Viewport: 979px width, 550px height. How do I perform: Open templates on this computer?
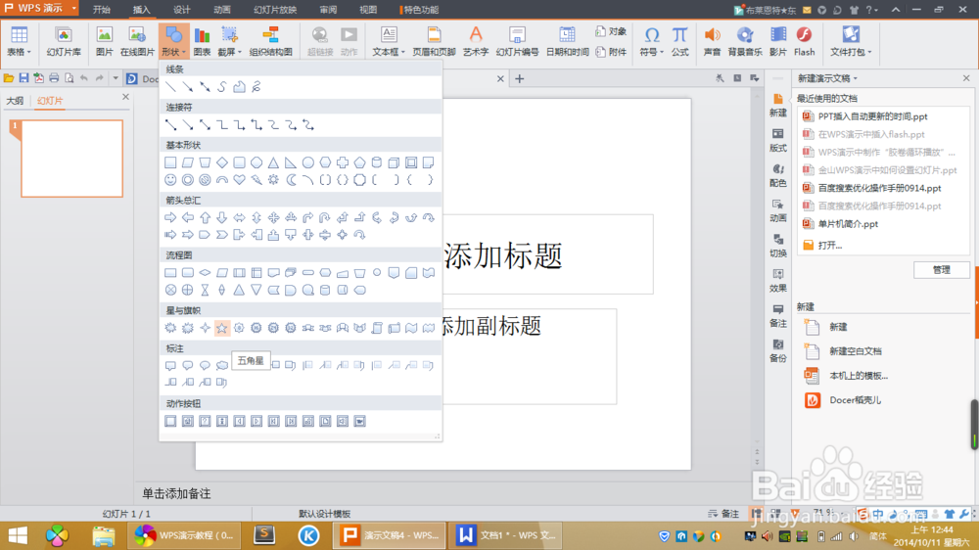(858, 375)
